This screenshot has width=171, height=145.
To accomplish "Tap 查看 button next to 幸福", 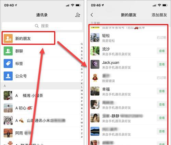I will click(162, 91).
